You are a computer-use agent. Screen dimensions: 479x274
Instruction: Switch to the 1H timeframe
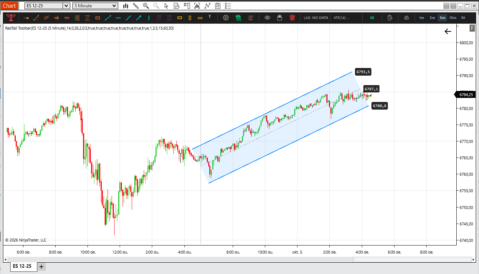pyautogui.click(x=463, y=18)
